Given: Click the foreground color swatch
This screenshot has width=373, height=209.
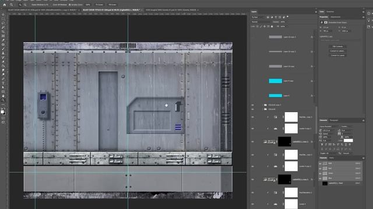Looking at the screenshot, I should point(2,112).
